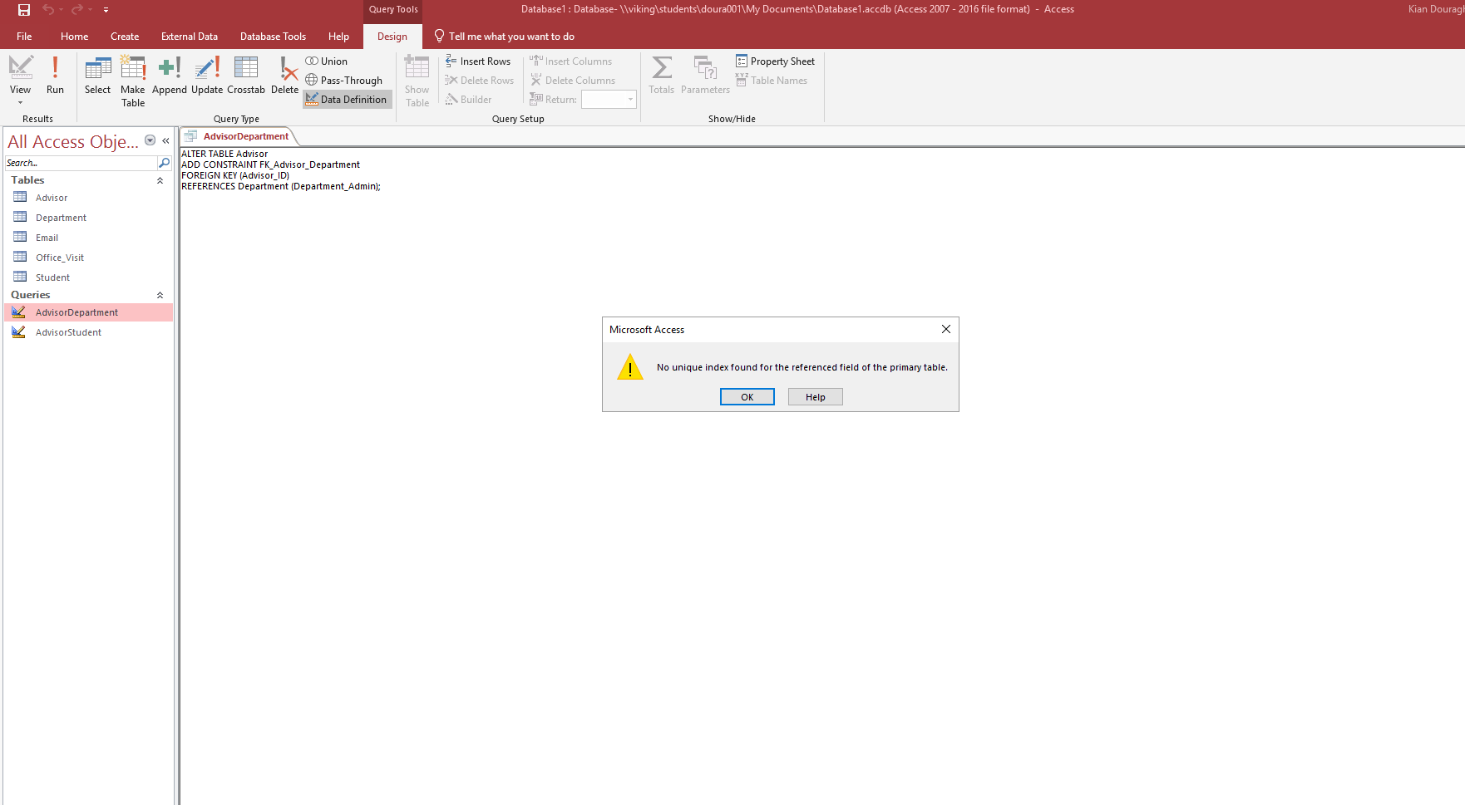
Task: Select the Union query type
Action: point(327,61)
